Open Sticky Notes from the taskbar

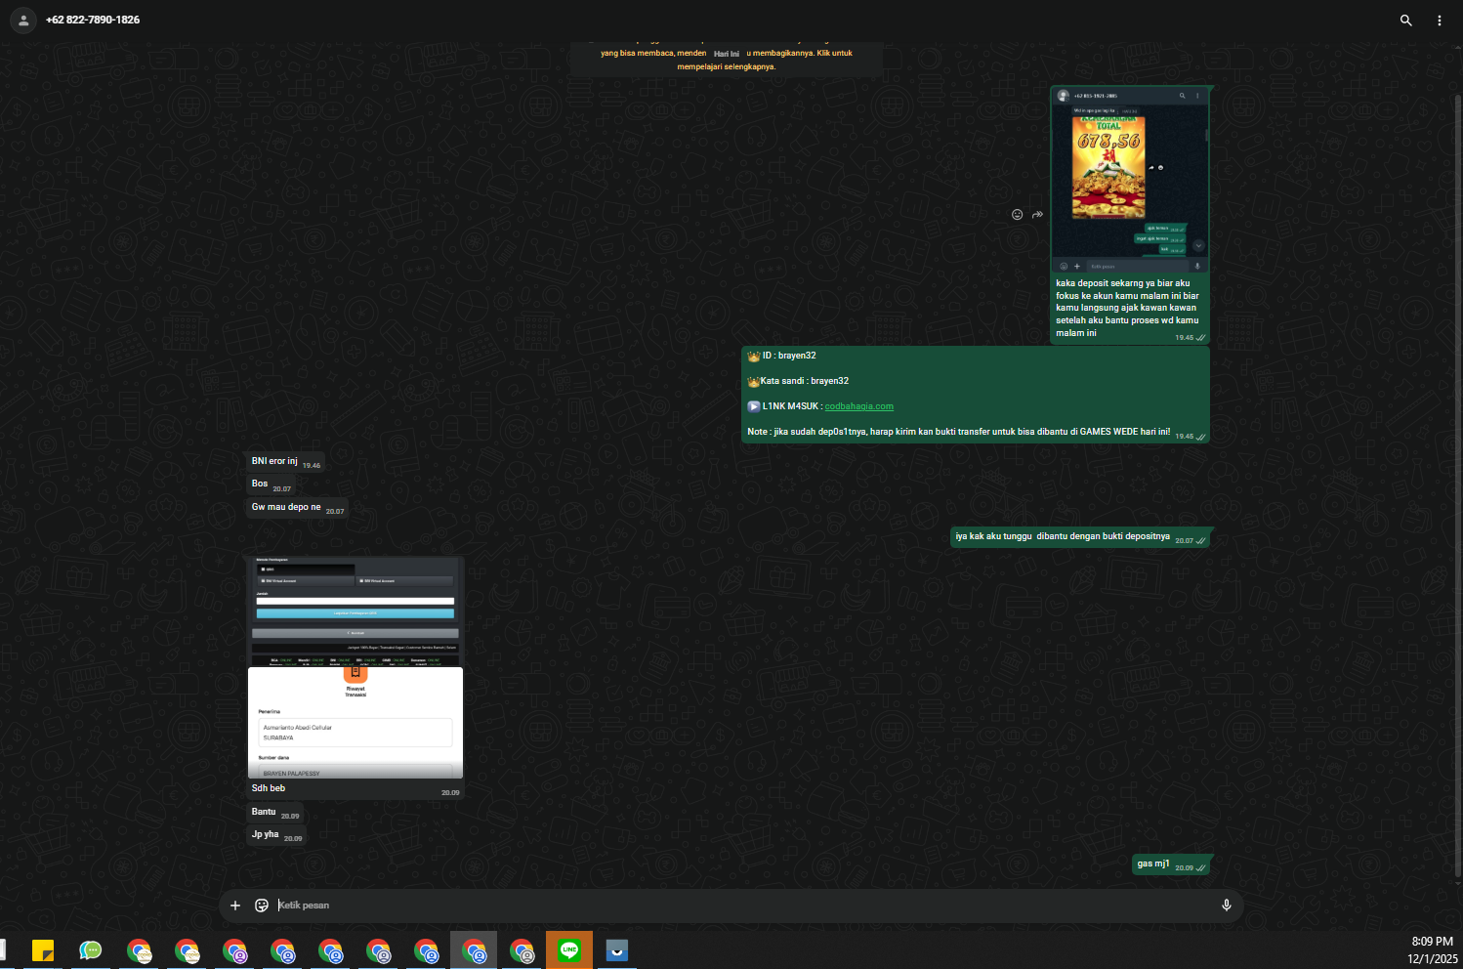click(x=43, y=949)
